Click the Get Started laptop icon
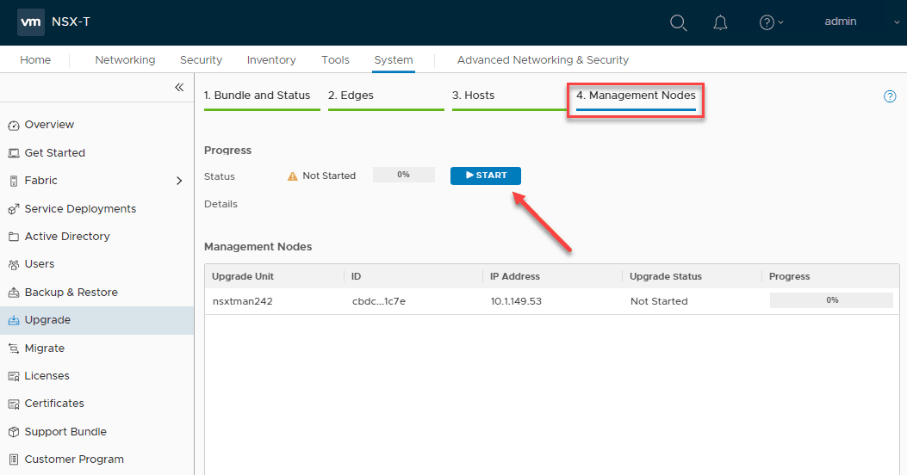The image size is (907, 475). (13, 153)
